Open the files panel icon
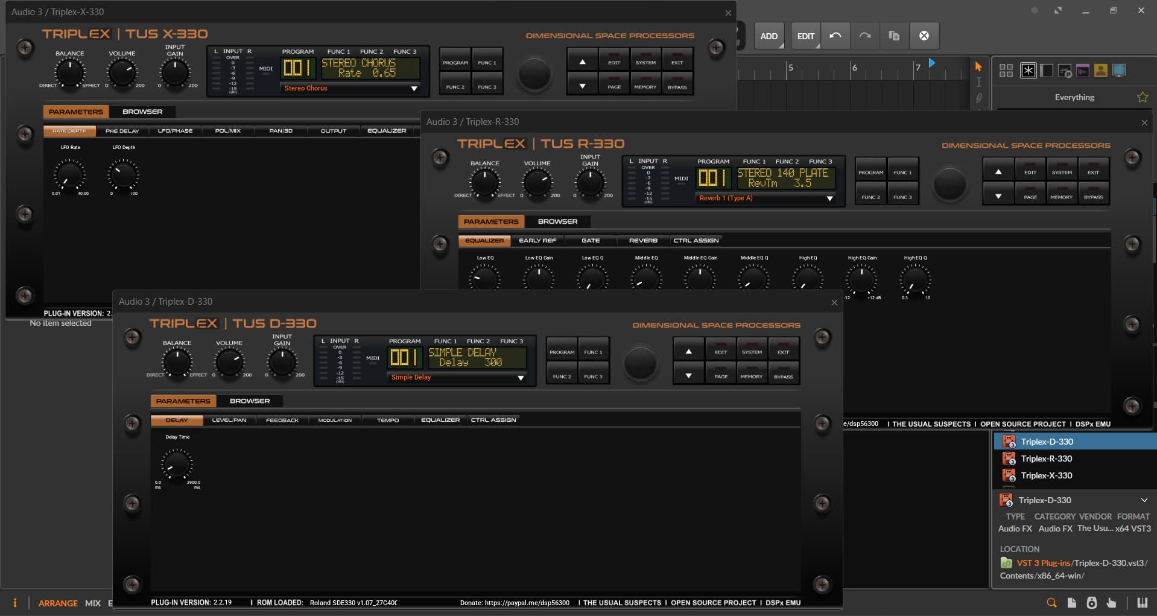1157x616 pixels. pos(1071,603)
